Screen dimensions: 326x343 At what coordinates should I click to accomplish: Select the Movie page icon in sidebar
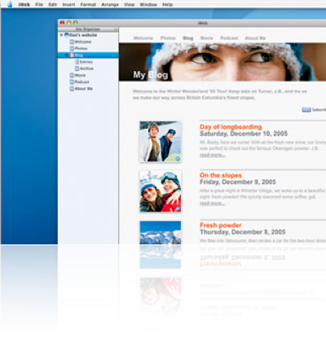[72, 75]
